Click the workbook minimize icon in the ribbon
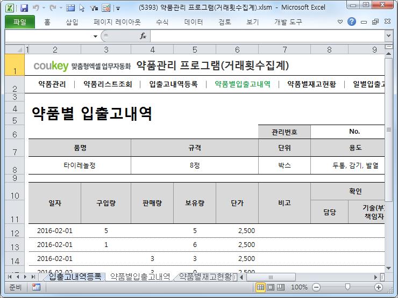The width and height of the screenshot is (398, 298). pyautogui.click(x=364, y=22)
